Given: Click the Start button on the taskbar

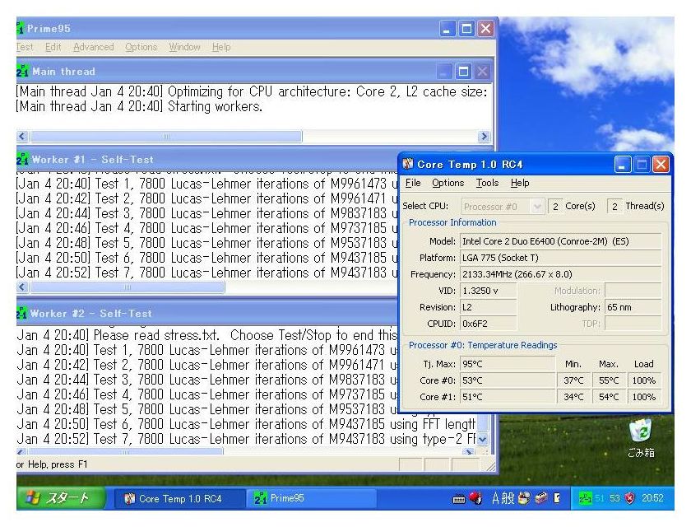Looking at the screenshot, I should 61,498.
